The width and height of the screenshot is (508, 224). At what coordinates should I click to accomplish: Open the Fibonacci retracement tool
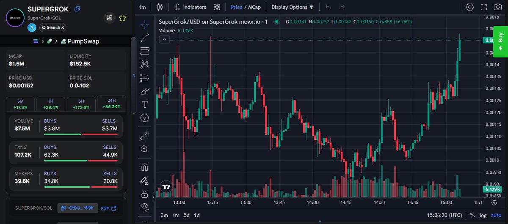point(145,51)
